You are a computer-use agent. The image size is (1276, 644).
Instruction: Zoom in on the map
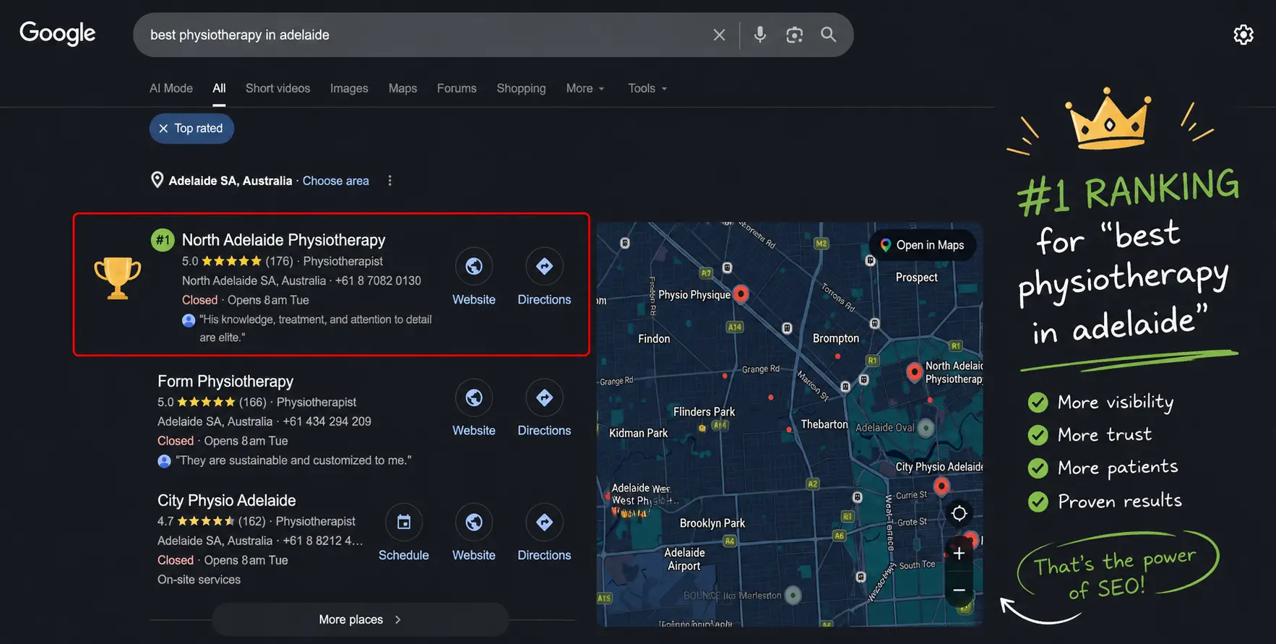point(959,554)
